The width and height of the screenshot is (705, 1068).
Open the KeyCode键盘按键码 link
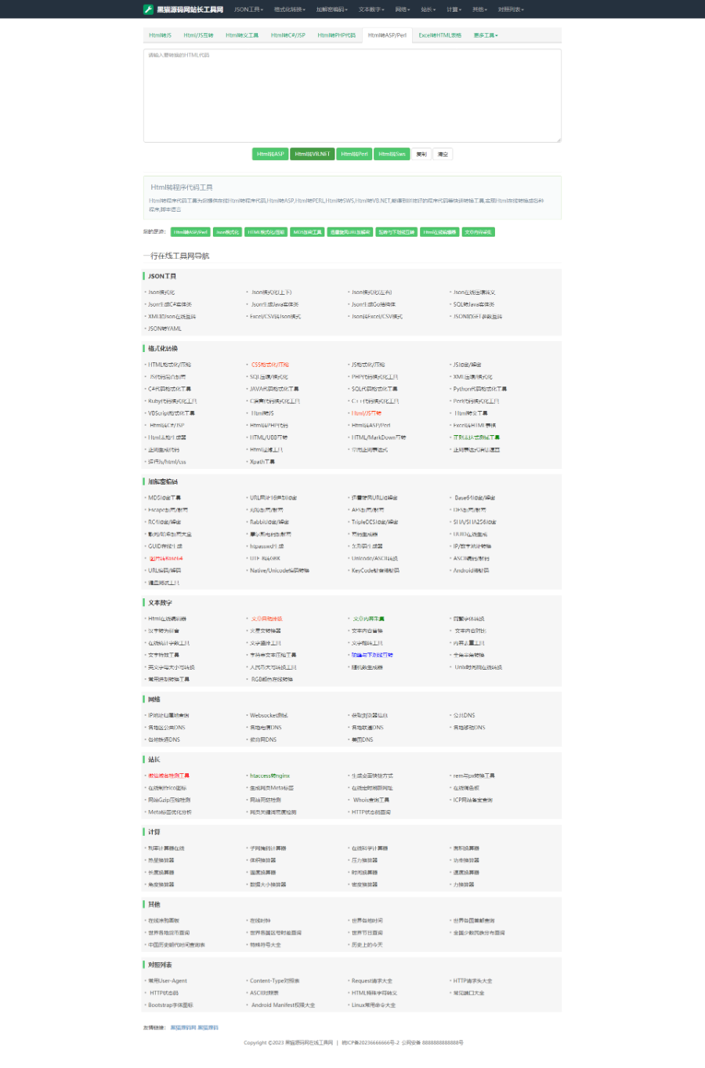click(x=376, y=571)
